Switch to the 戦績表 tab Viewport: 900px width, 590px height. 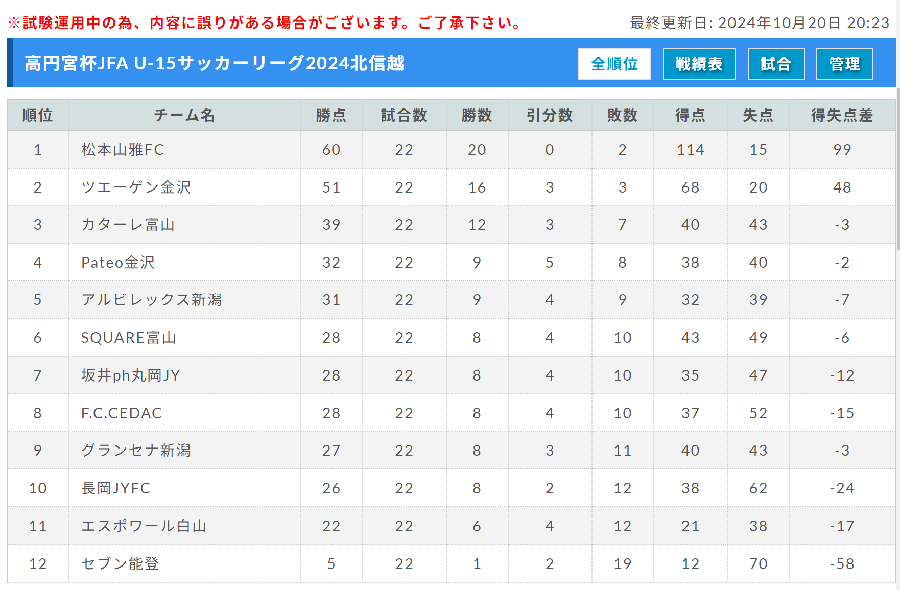click(699, 64)
